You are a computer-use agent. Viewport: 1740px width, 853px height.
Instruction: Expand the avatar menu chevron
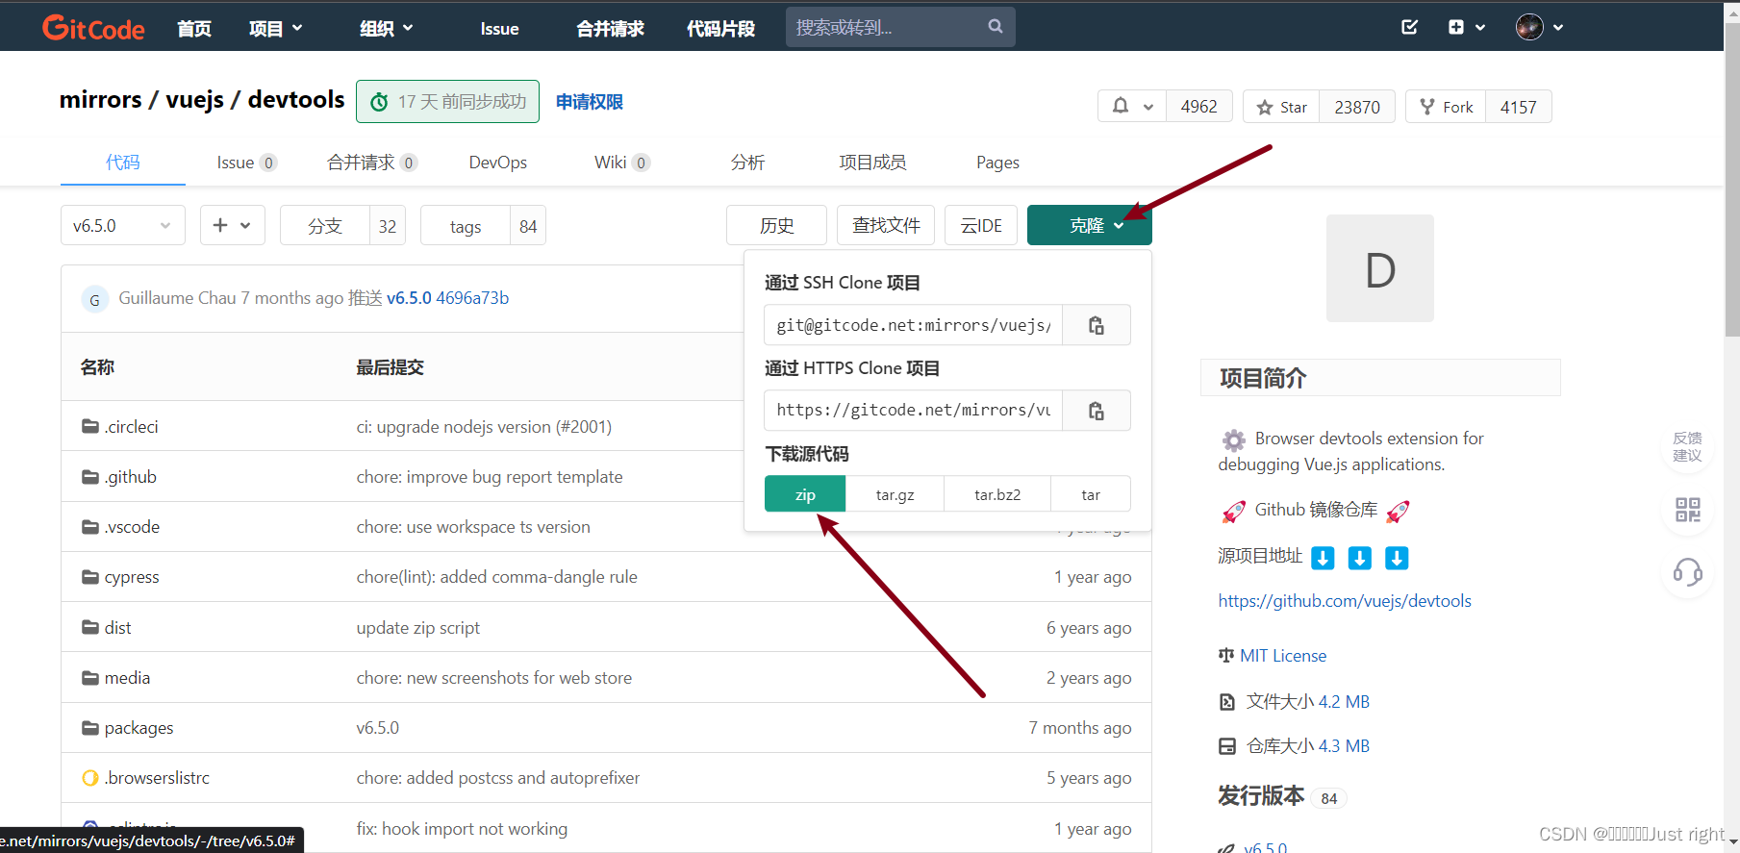coord(1558,28)
